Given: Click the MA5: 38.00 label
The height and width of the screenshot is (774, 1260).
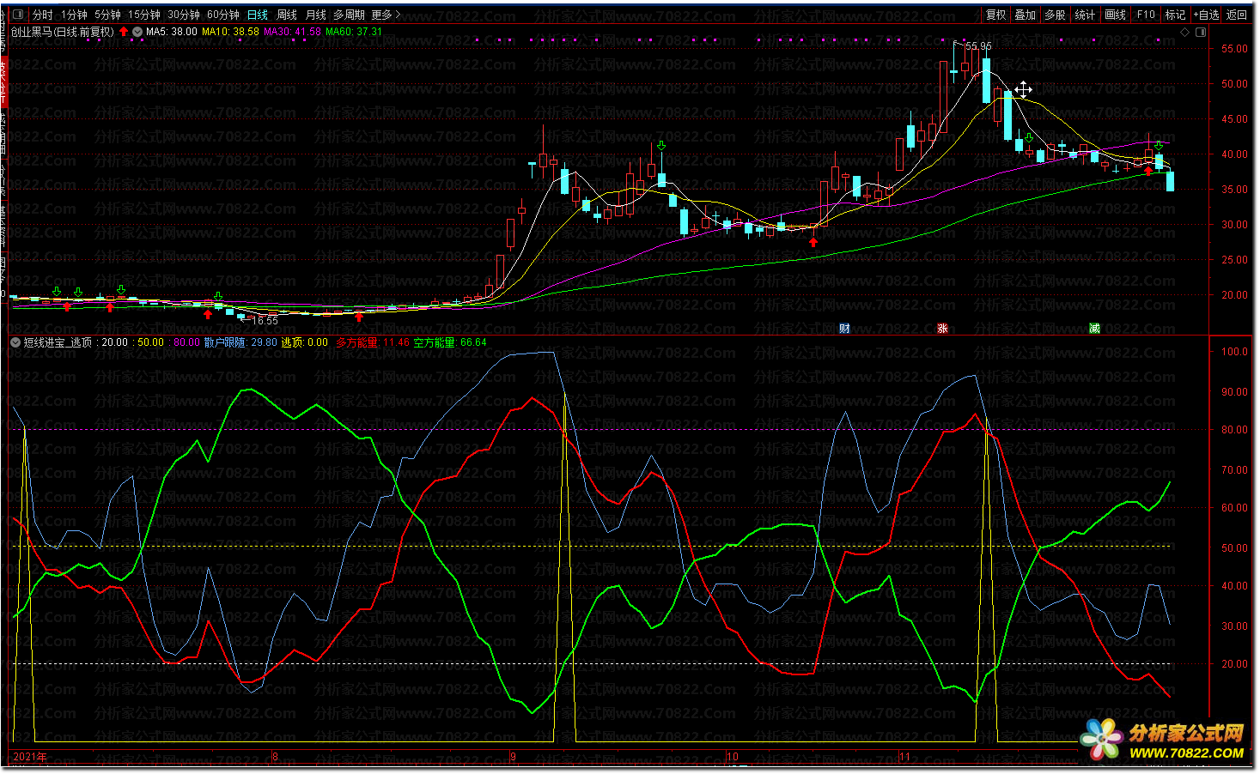Looking at the screenshot, I should pos(171,32).
